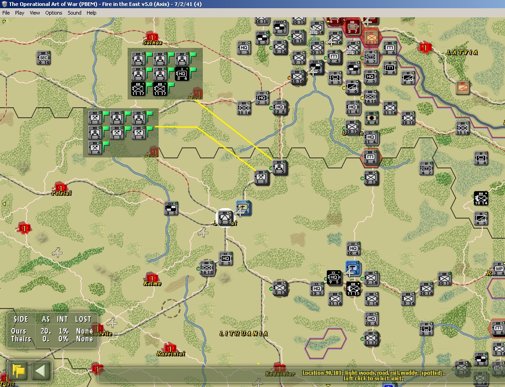Viewport: 505px width, 387px height.
Task: Select the blue air unit beside Siauliai
Action: point(243,207)
